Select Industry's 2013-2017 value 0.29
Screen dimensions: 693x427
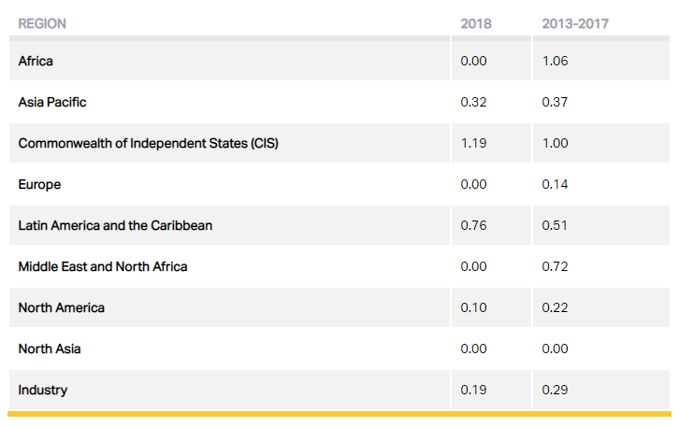point(556,390)
